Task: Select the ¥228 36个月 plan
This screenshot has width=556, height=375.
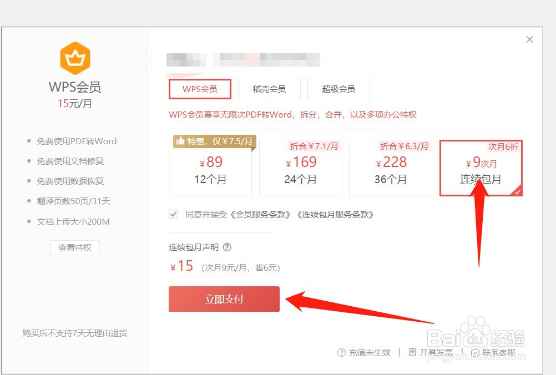Action: (x=391, y=168)
